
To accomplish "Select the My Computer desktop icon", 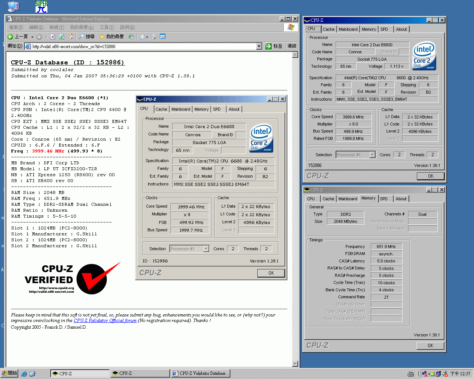I will [14, 6].
